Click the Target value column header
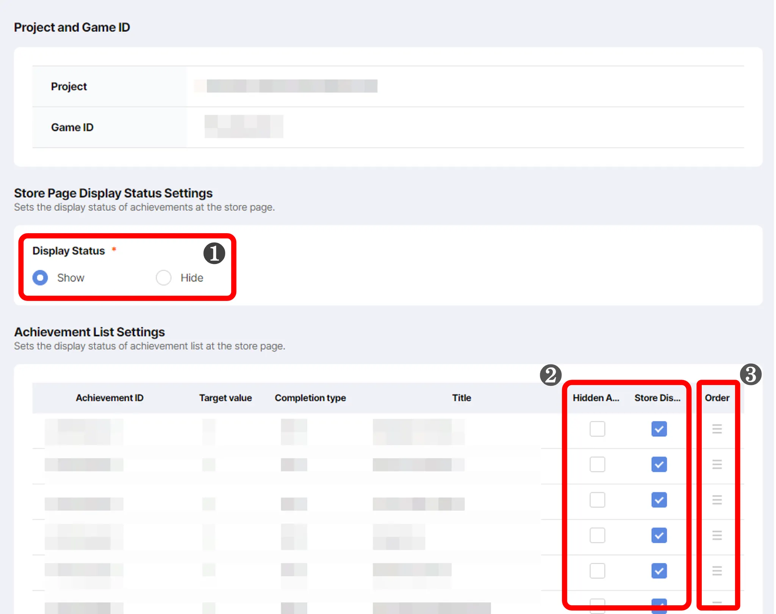 pos(225,398)
